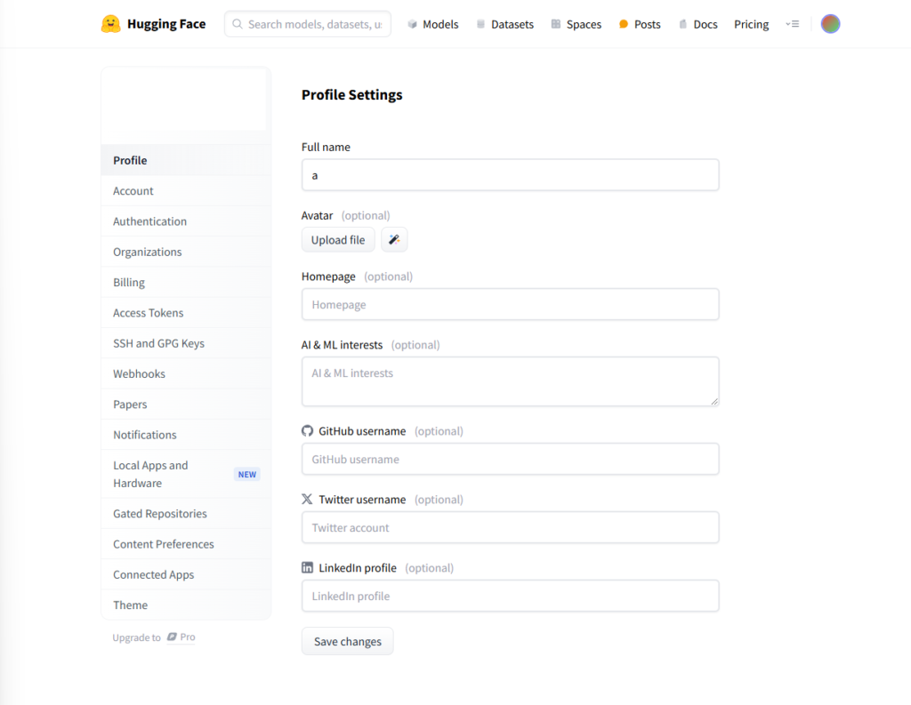Go to Datasets in the top navigation
Viewport: 911px width, 705px height.
[x=504, y=24]
